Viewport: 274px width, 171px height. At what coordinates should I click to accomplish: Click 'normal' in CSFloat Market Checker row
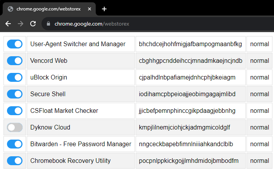coord(260,111)
